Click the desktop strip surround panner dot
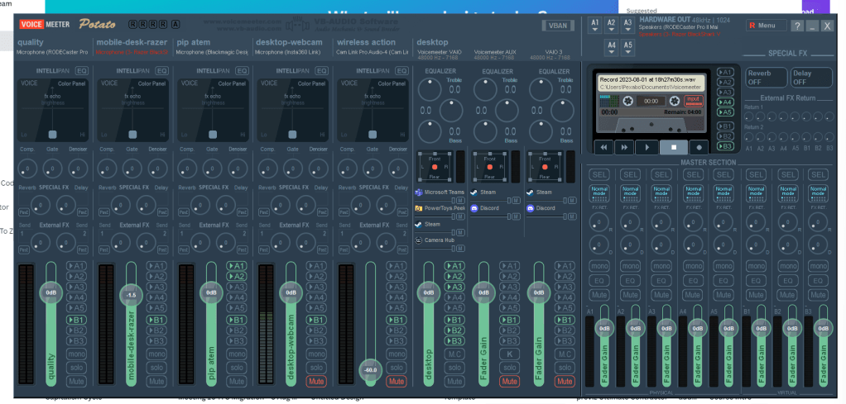Screen dimensions: 846x404 435,167
